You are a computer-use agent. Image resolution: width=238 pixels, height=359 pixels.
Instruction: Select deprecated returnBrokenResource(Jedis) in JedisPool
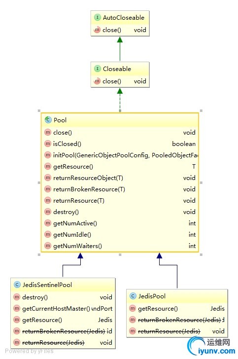point(180,320)
